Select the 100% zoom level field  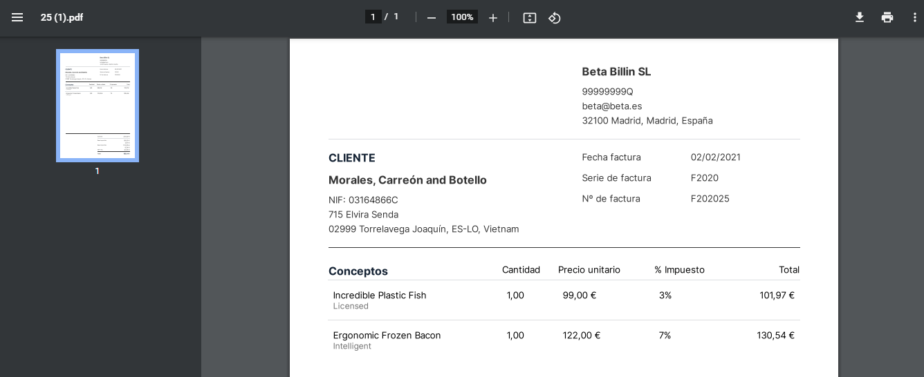[x=462, y=17]
